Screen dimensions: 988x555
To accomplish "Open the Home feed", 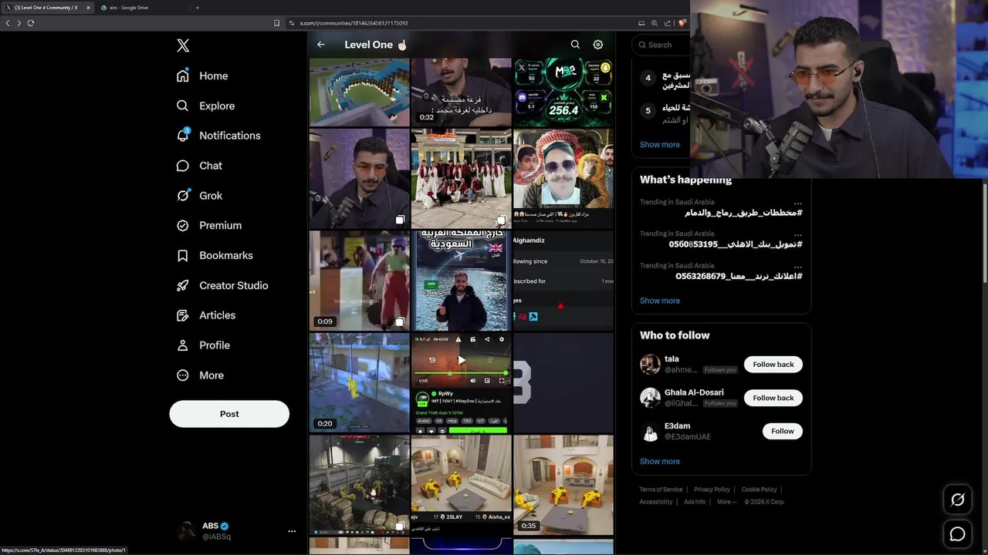I will pyautogui.click(x=202, y=76).
